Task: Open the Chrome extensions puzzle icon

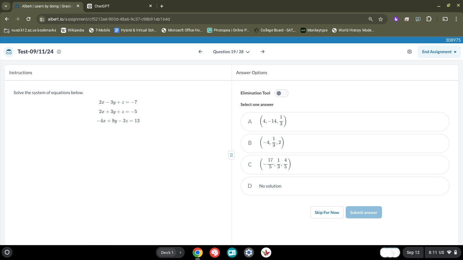Action: coord(429,19)
